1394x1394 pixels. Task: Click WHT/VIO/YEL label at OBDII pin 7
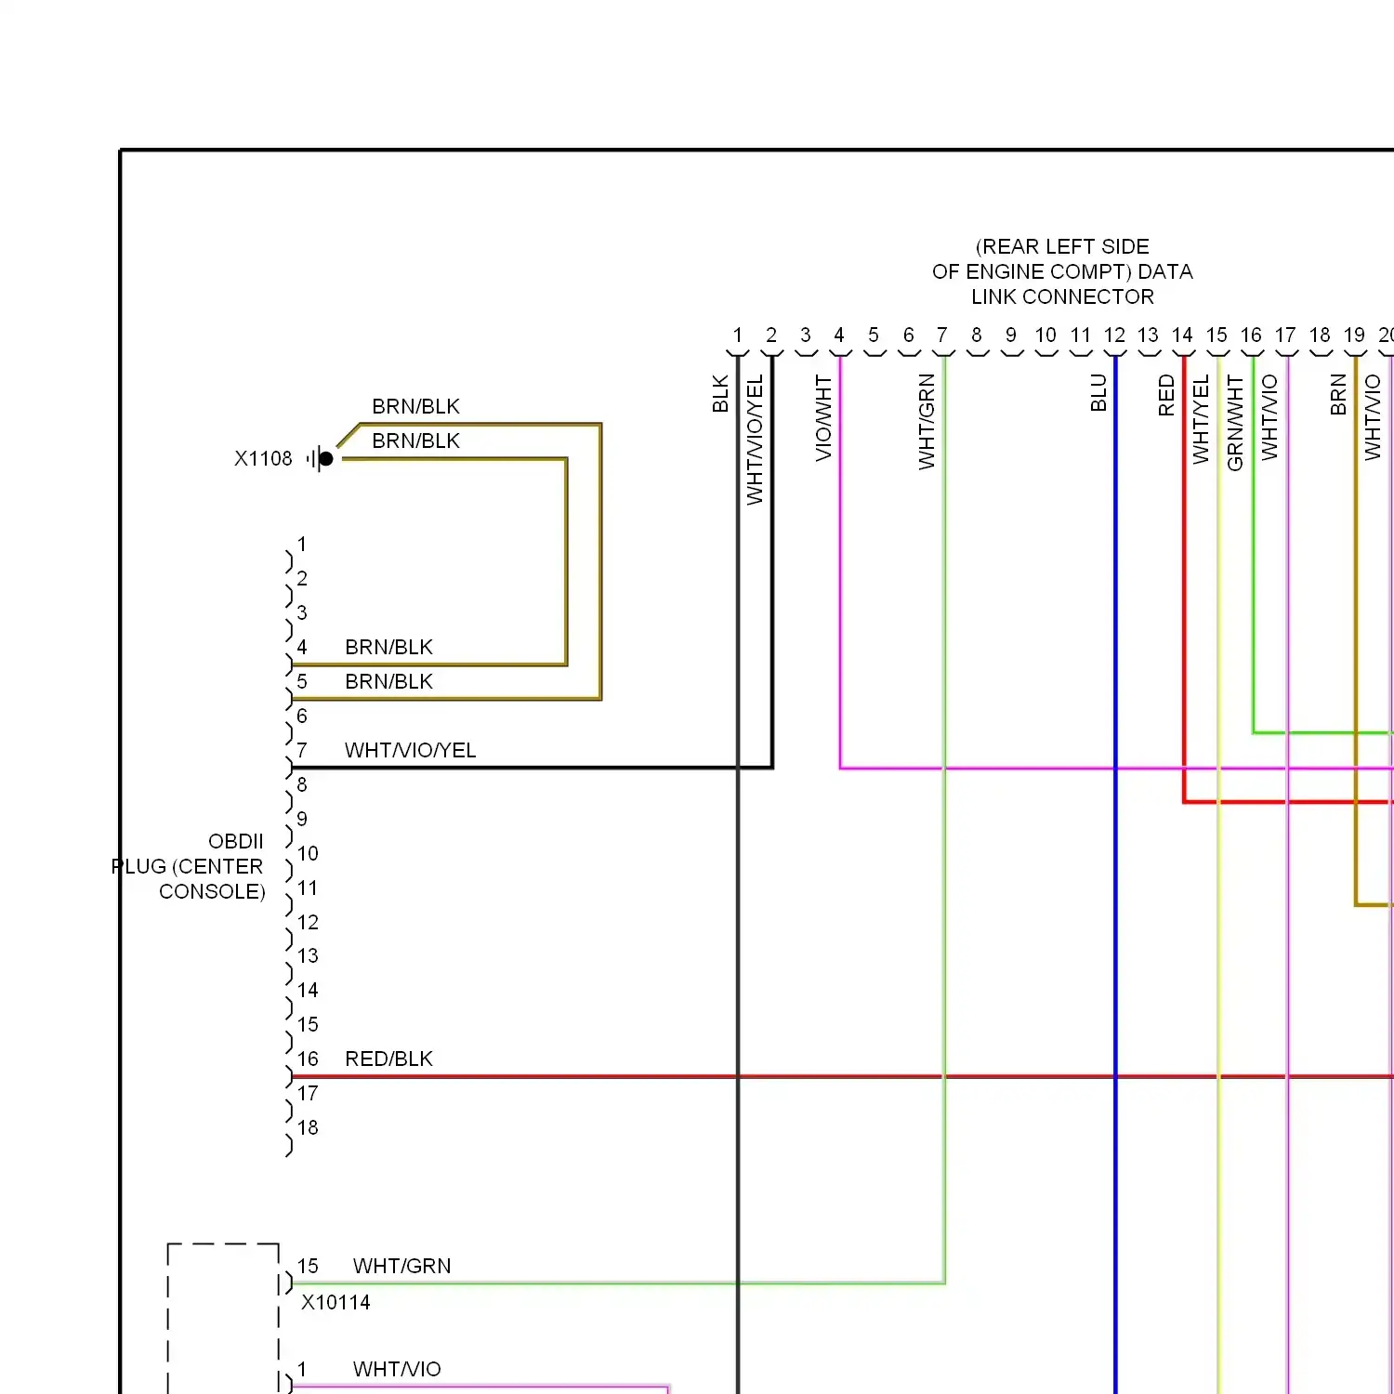(410, 750)
